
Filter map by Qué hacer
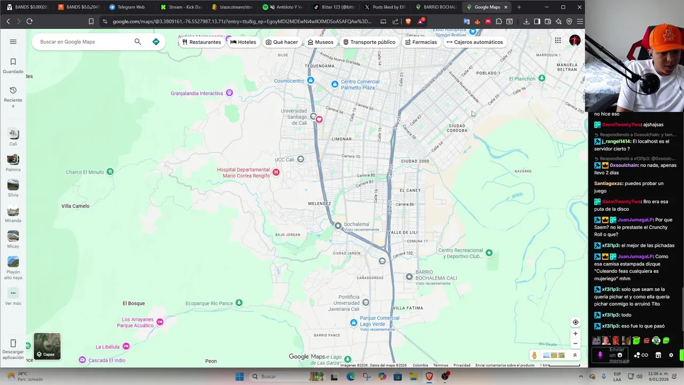(282, 42)
